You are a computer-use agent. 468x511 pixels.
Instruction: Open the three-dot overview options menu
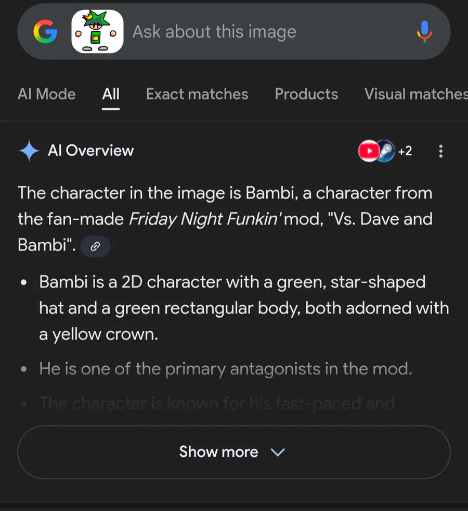click(441, 151)
